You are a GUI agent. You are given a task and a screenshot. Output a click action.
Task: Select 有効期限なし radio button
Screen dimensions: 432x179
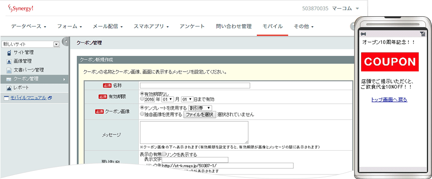click(142, 93)
